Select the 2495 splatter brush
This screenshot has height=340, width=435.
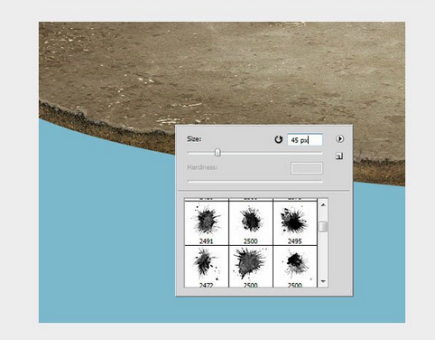point(295,222)
